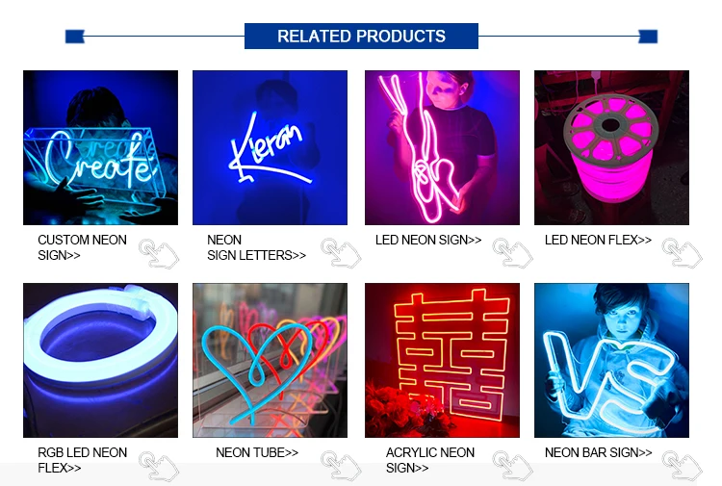Click hand-pointer icon beside Neon Sign Letters
Screen dimensions: 722x486
tap(341, 253)
